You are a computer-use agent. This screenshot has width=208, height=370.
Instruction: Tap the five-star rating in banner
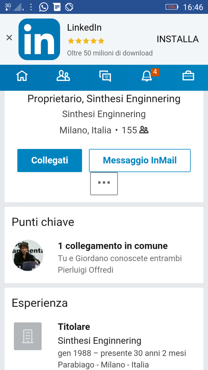tap(86, 41)
